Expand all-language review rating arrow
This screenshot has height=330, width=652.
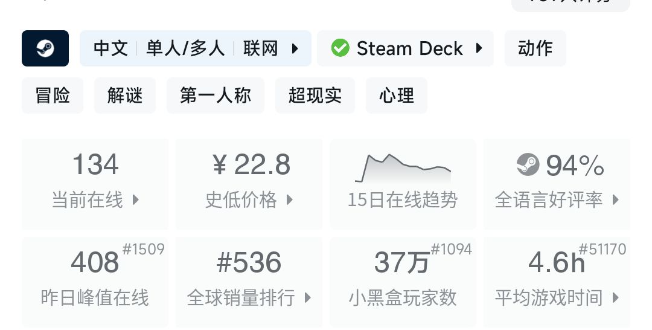pyautogui.click(x=615, y=199)
